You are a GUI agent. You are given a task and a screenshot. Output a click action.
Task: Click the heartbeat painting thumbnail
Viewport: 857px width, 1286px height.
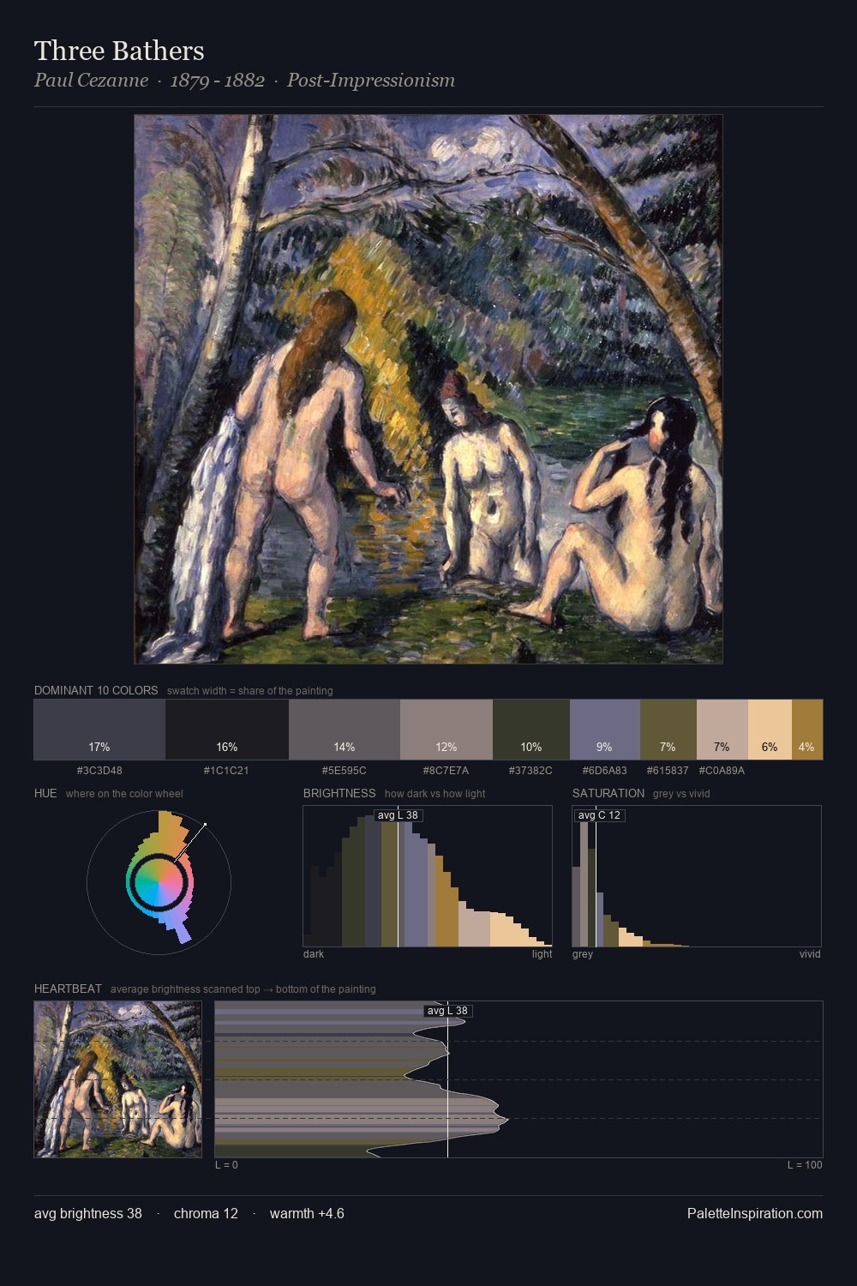(x=118, y=1079)
